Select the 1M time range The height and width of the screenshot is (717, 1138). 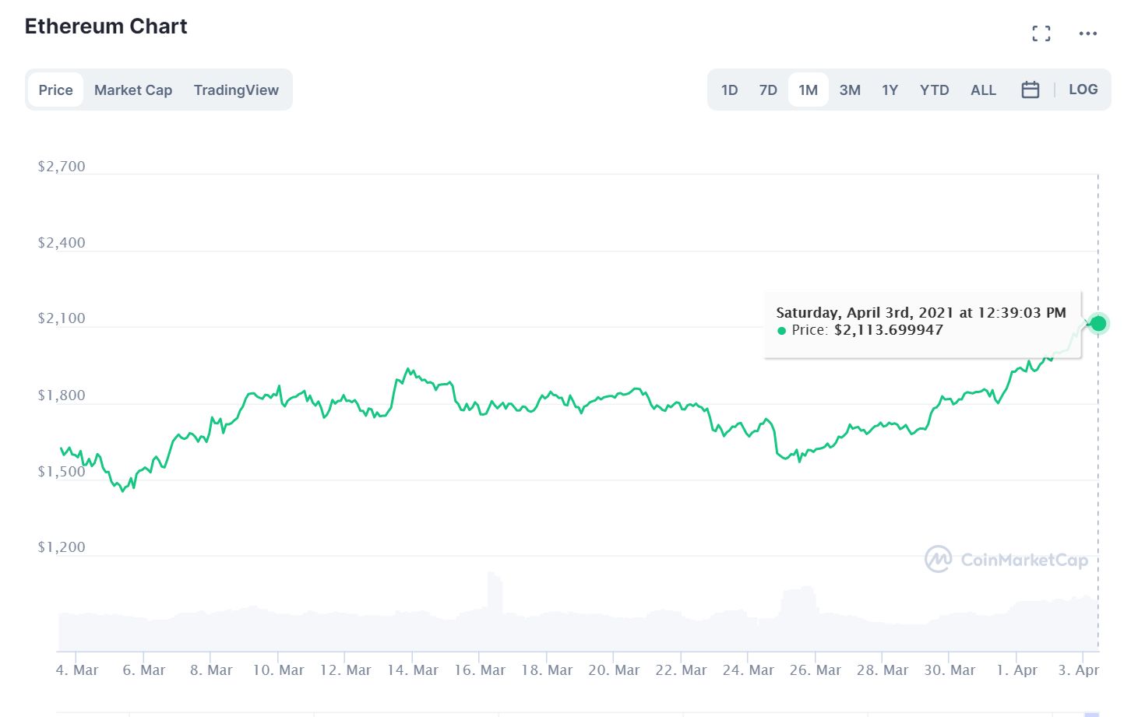click(808, 90)
